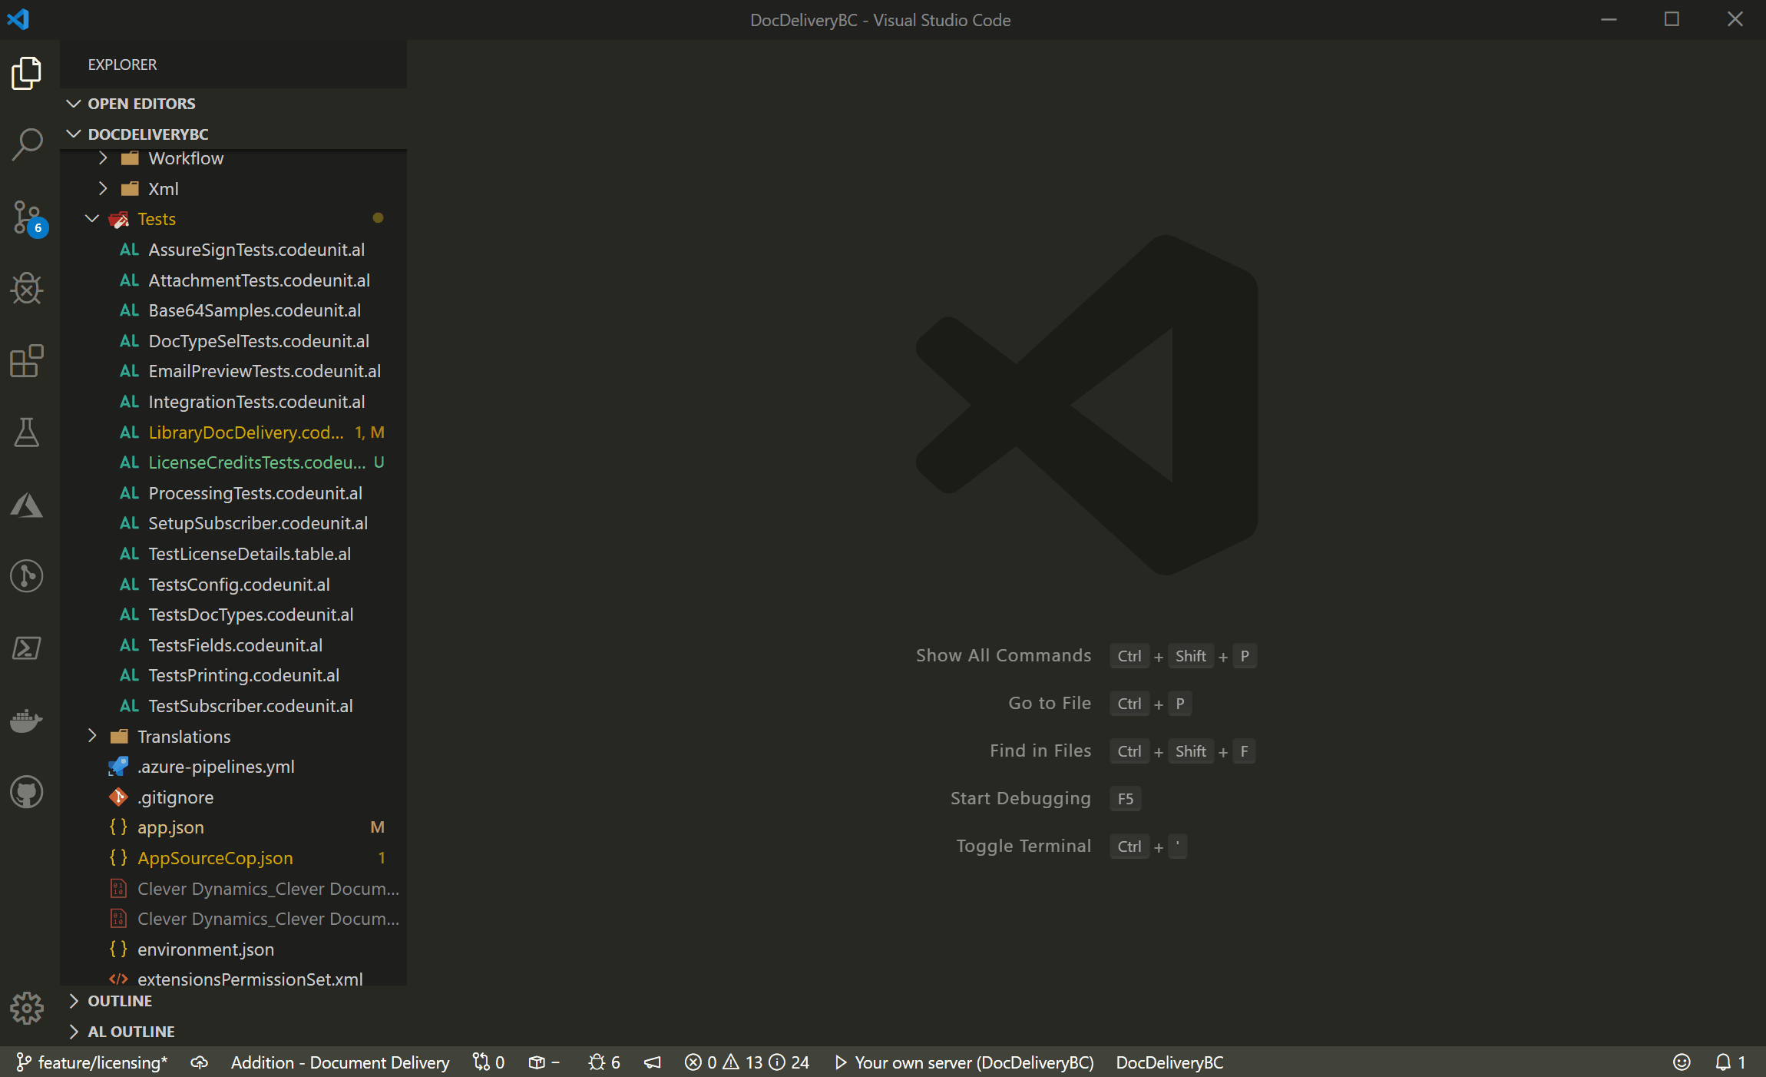Open the 13 warnings status indicator
The image size is (1766, 1077).
pyautogui.click(x=742, y=1062)
